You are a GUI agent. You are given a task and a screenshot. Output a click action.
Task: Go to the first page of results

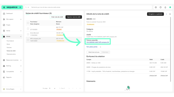point(69,88)
